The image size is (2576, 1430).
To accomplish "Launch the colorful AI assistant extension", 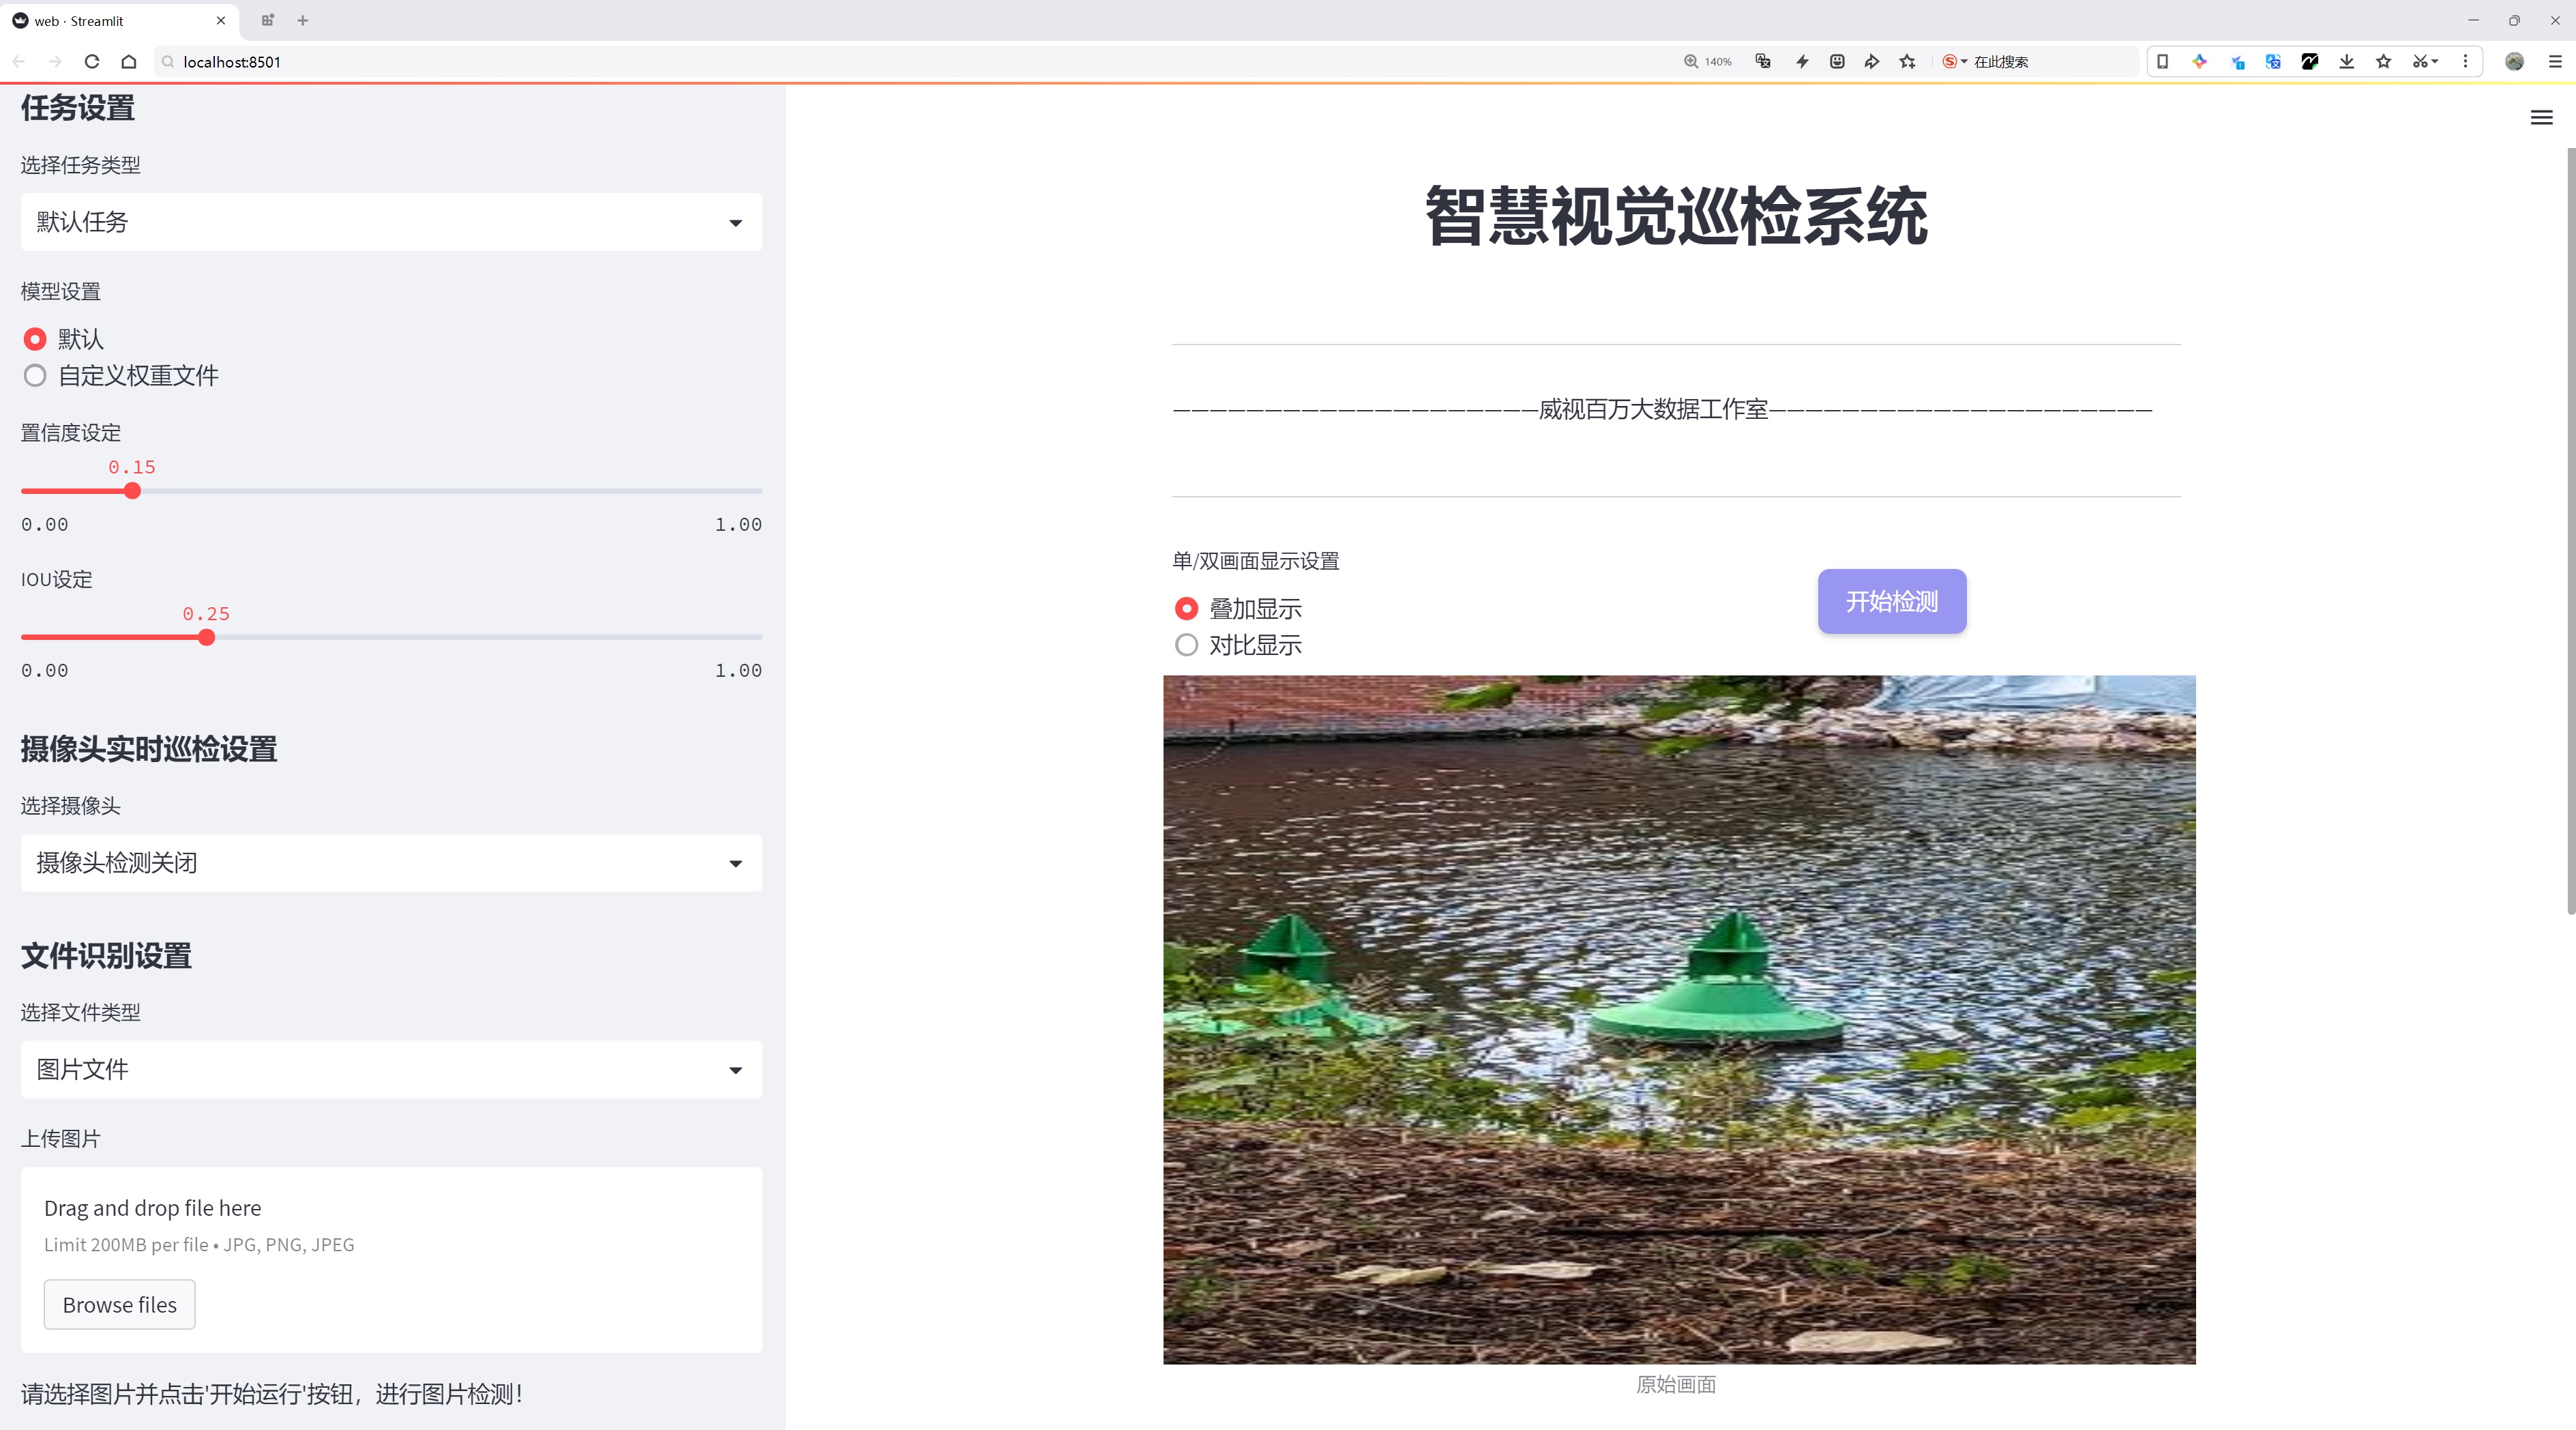I will pos(2199,62).
